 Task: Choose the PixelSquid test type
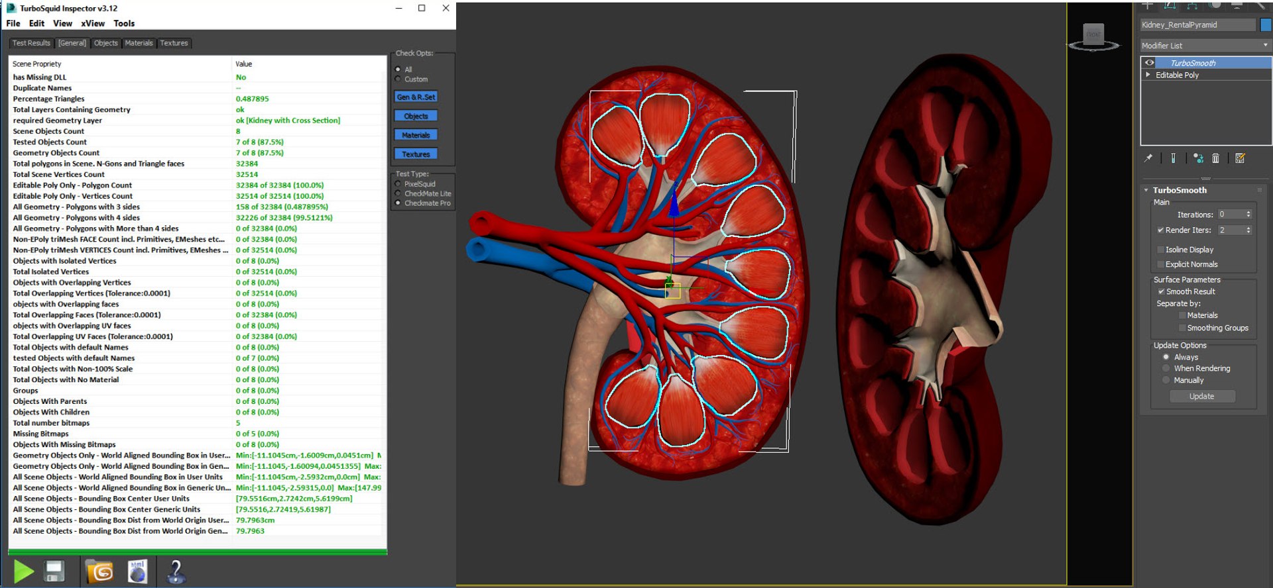click(x=398, y=183)
